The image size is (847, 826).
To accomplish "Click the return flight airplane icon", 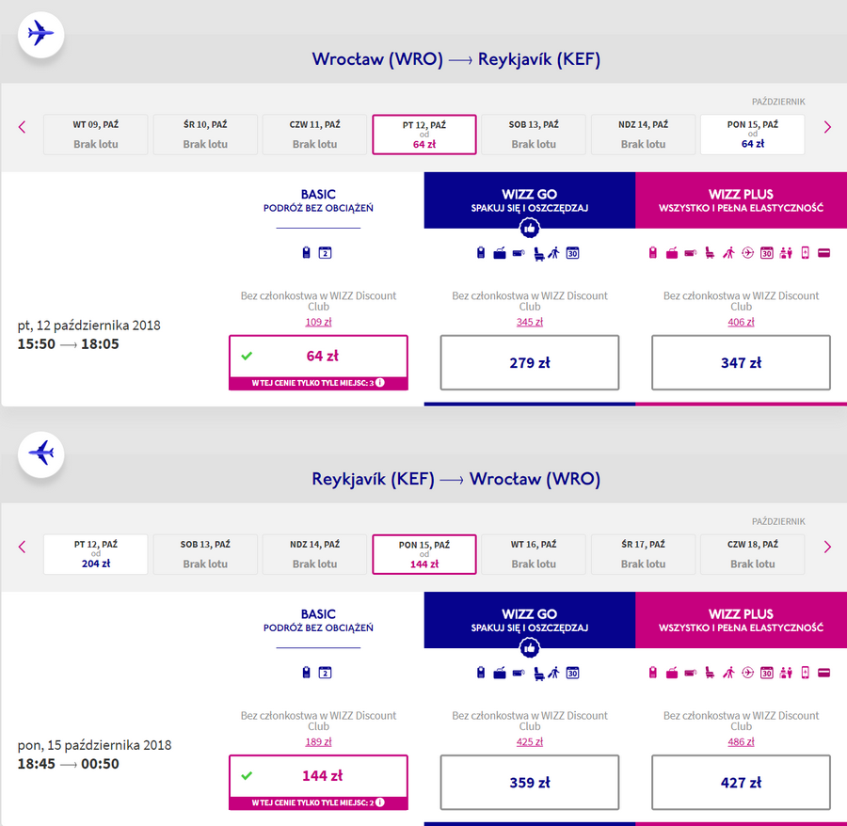I will (41, 454).
